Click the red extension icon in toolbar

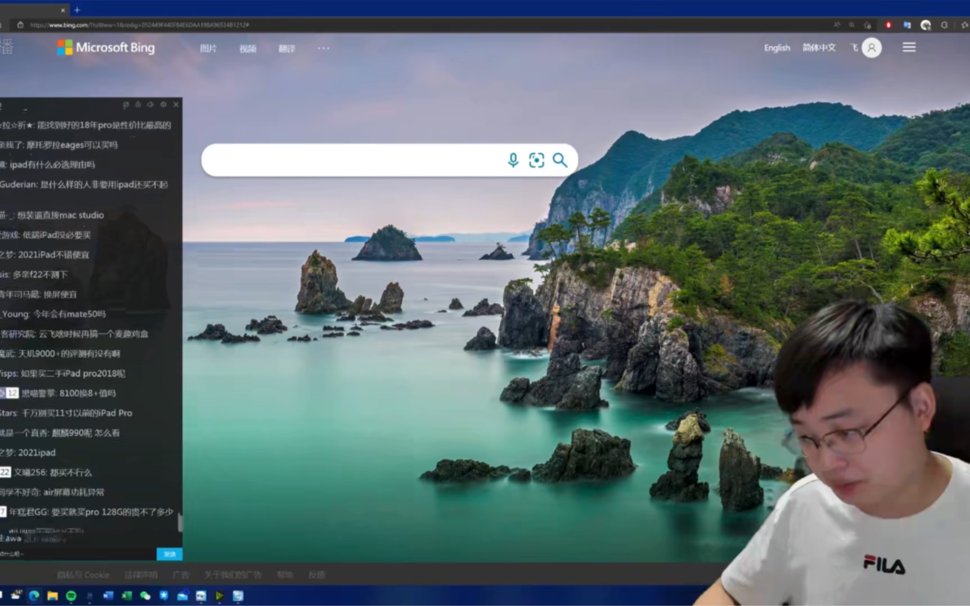(888, 25)
